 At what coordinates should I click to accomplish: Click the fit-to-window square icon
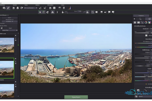click(97, 12)
